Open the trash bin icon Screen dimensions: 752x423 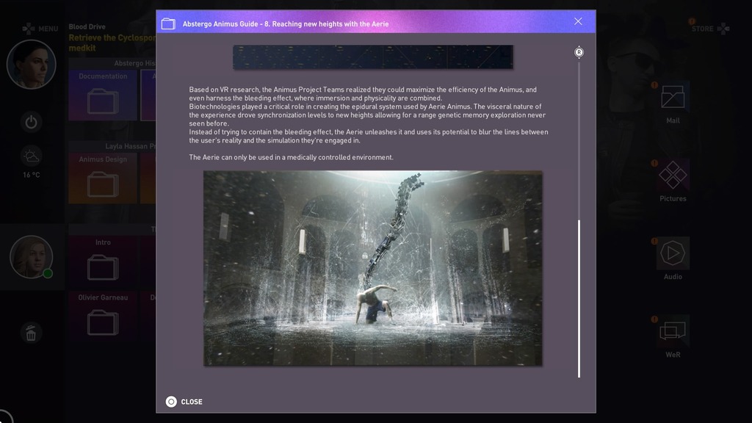(31, 334)
